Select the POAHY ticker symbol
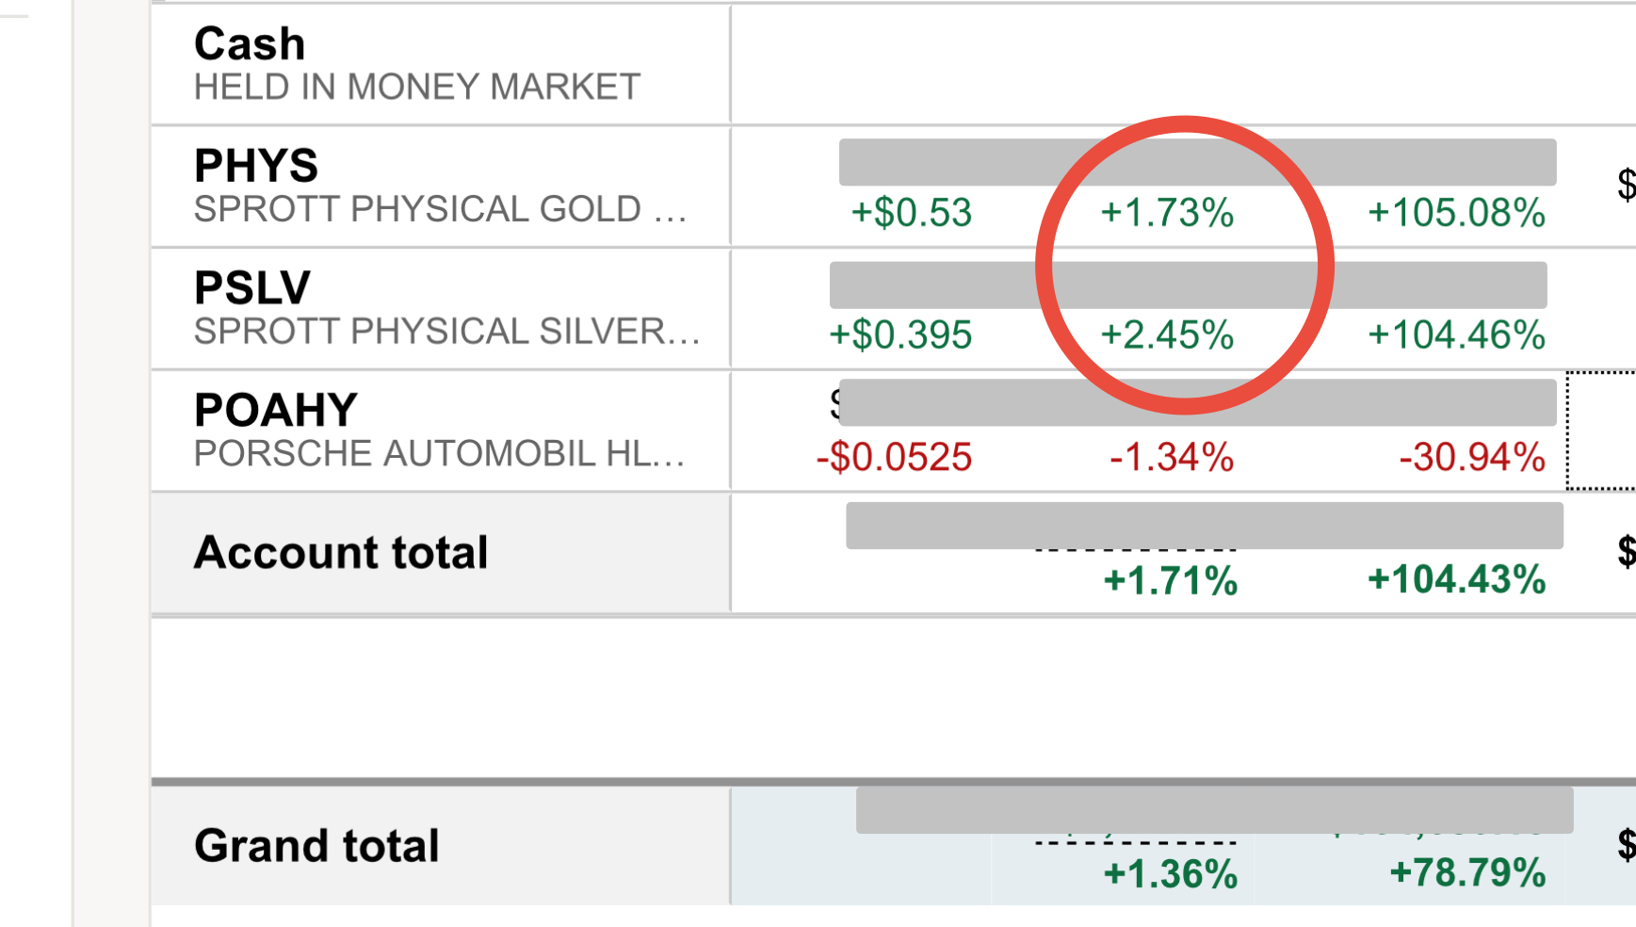Screen dimensions: 1636x927 (x=276, y=411)
